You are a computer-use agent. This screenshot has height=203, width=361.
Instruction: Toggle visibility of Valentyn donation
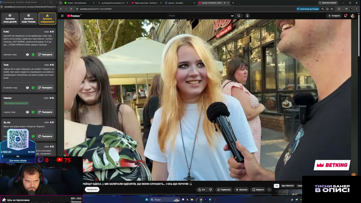pos(27,112)
